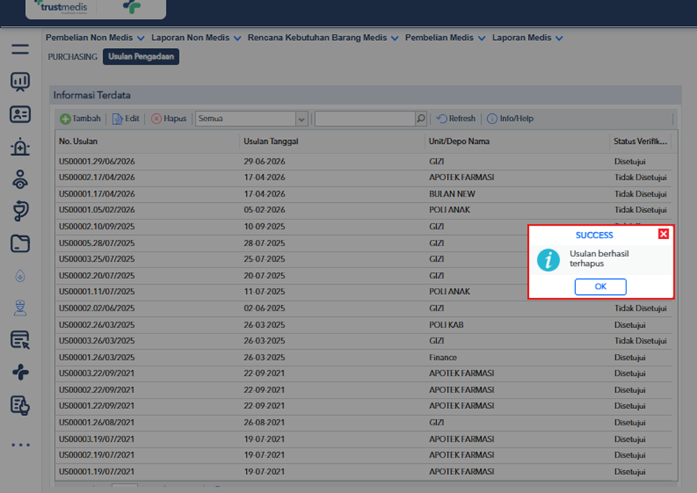Select row US00003.22/09/2021
This screenshot has height=493, width=697.
click(364, 373)
